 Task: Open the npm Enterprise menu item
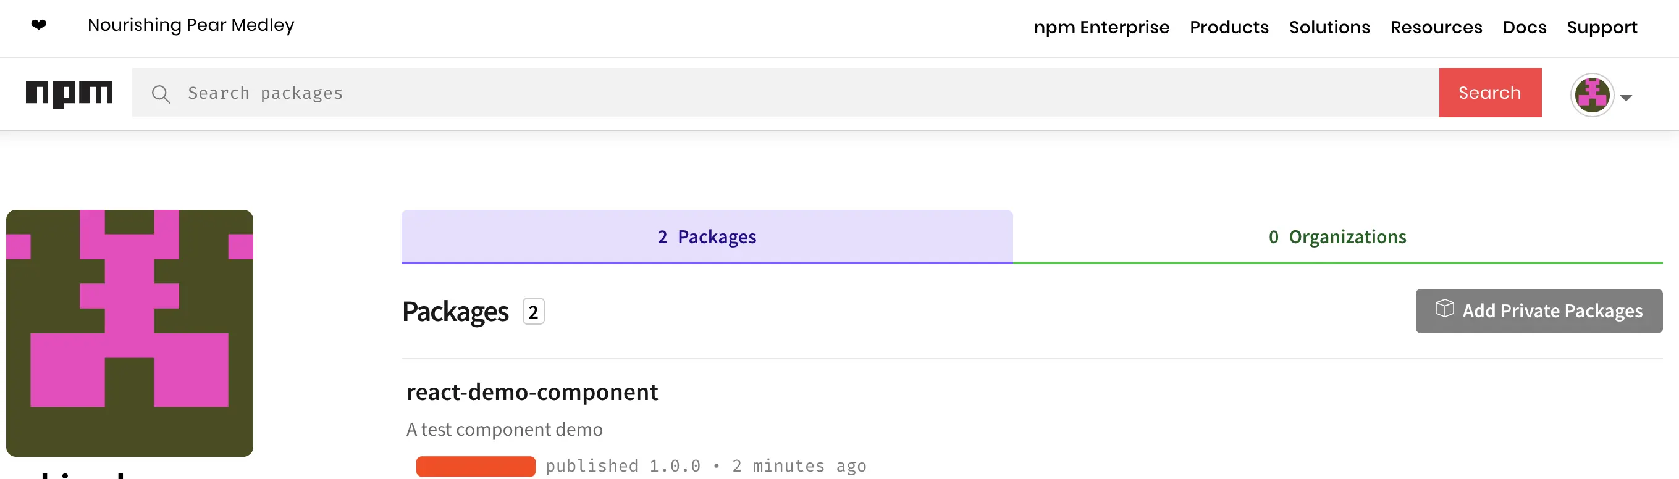click(x=1101, y=27)
